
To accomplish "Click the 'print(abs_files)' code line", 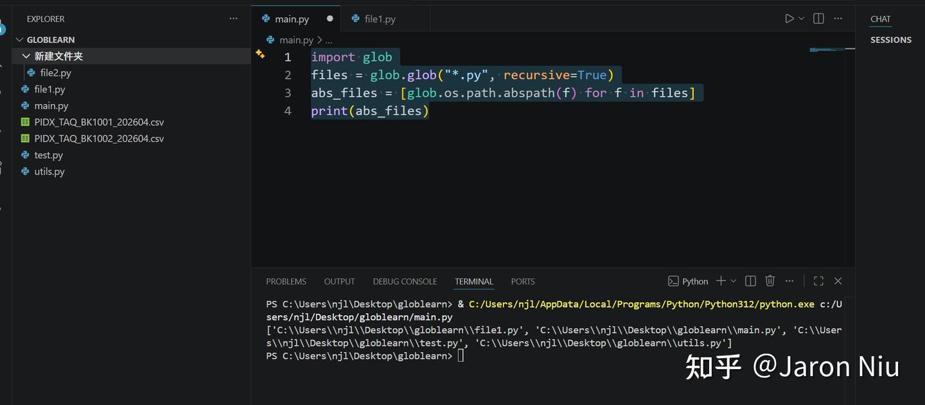I will click(370, 111).
